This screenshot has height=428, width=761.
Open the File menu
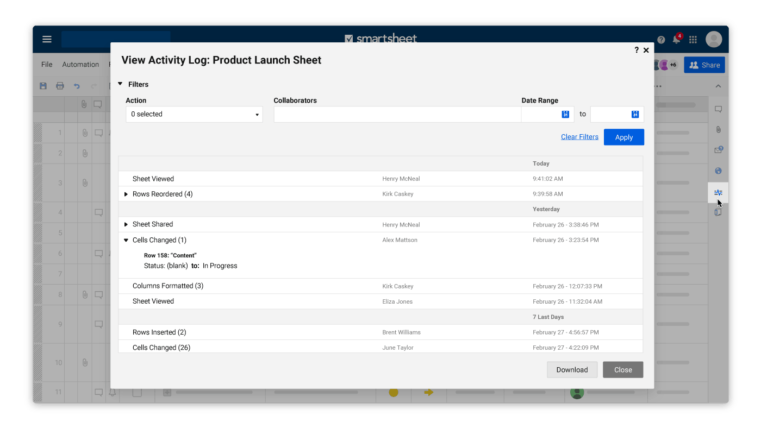coord(47,64)
